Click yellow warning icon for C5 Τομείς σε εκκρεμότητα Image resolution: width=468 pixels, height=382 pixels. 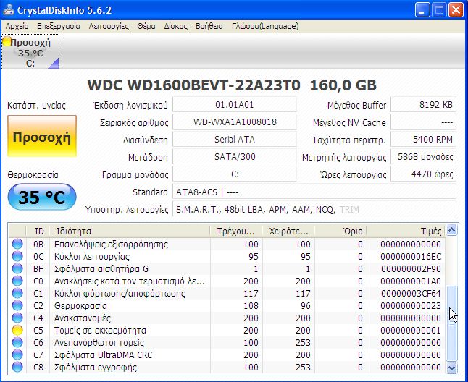click(17, 330)
